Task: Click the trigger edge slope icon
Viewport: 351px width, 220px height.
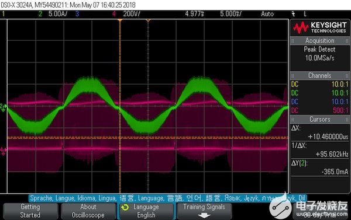Action: coord(293,14)
